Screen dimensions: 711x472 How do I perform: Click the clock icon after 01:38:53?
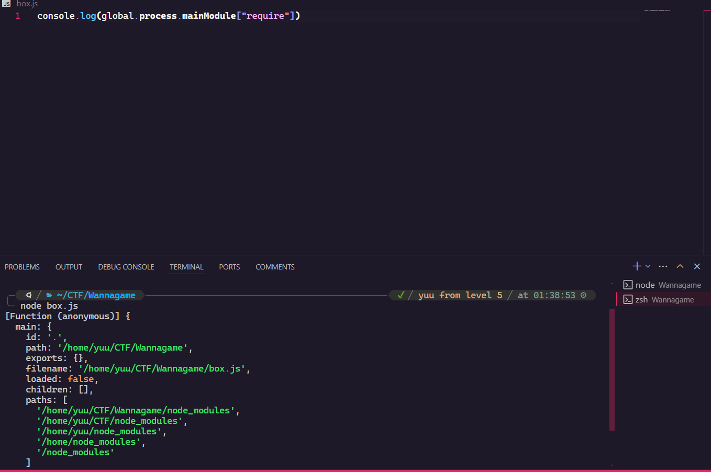click(584, 295)
